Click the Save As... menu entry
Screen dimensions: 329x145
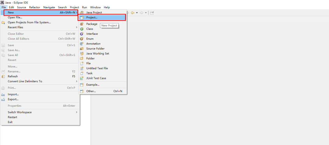pos(40,50)
